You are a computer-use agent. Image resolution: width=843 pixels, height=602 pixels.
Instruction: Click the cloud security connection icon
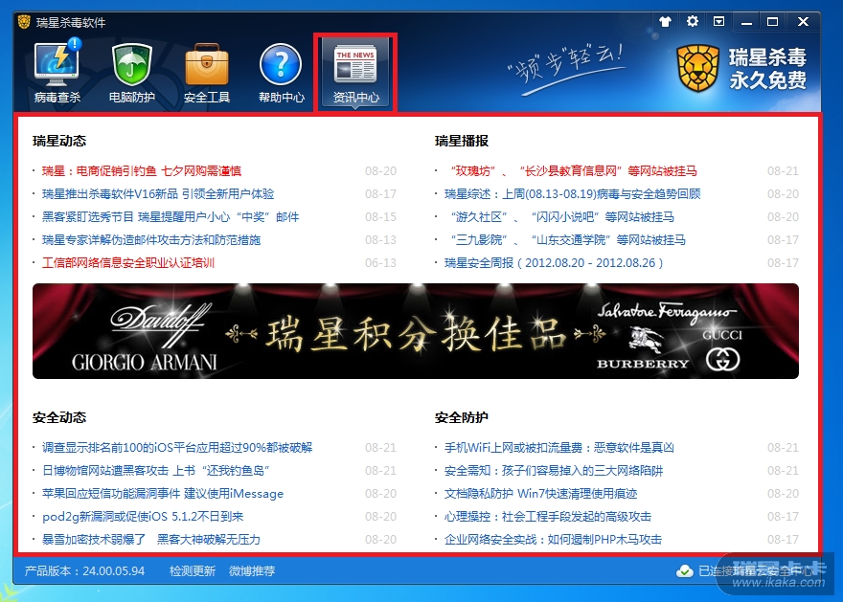pyautogui.click(x=684, y=570)
